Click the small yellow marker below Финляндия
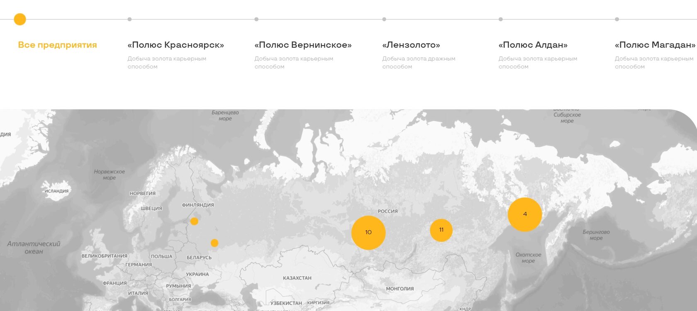Viewport: 697px width, 311px height. coord(194,221)
